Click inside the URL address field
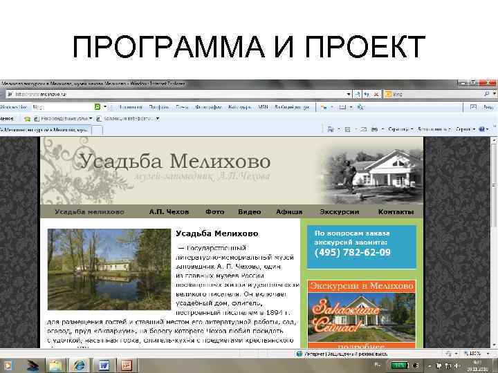The height and width of the screenshot is (373, 498). 178,94
